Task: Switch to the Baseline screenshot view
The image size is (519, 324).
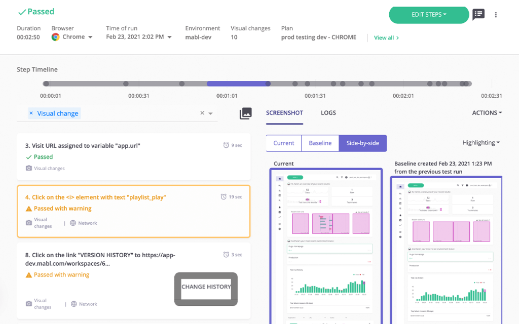Action: tap(320, 143)
